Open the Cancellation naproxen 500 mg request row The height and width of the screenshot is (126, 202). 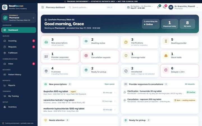(160, 100)
